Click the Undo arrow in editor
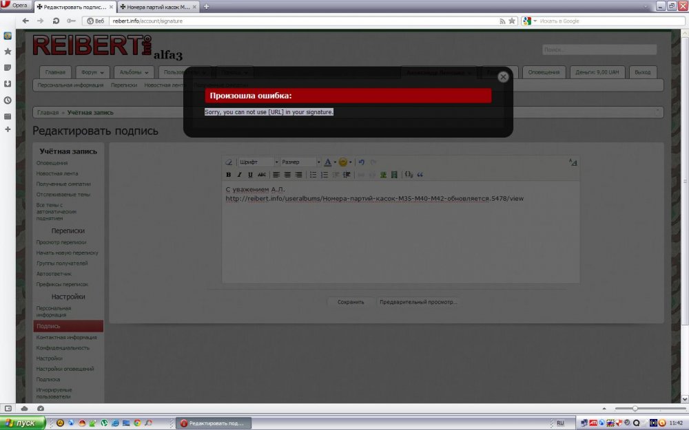Image resolution: width=689 pixels, height=430 pixels. point(361,162)
